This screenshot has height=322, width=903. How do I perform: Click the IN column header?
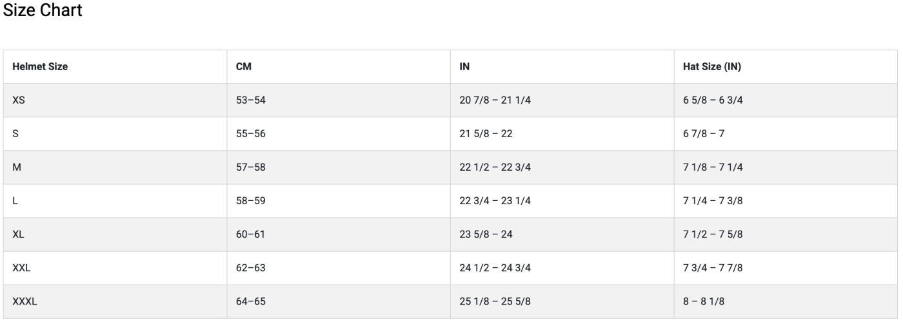(464, 67)
